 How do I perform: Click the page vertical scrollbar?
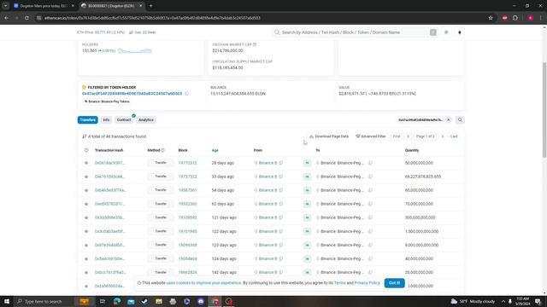point(544,110)
